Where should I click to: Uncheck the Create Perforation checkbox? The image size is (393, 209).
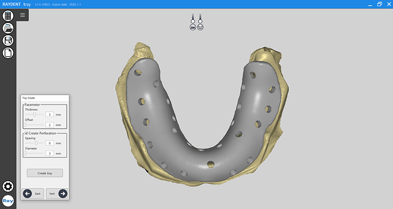point(26,133)
